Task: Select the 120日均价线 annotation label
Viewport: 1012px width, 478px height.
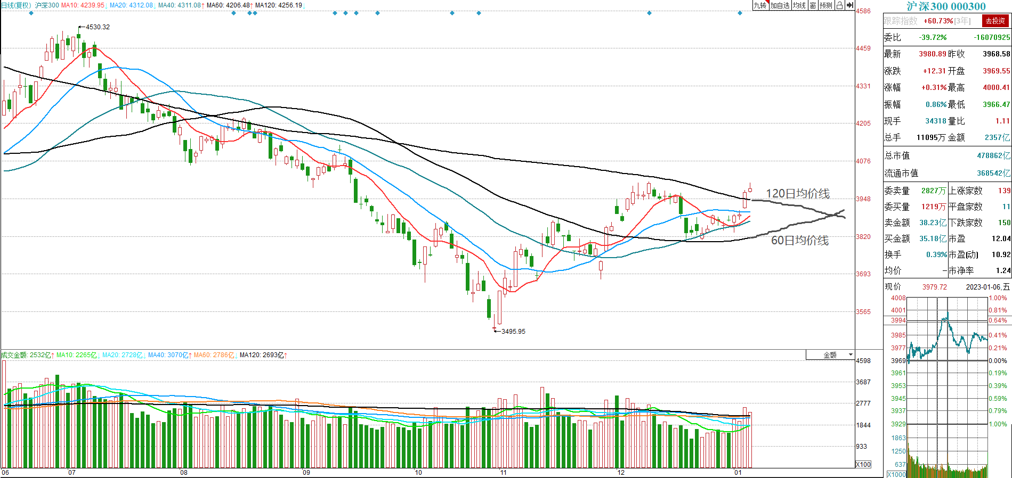Action: tap(797, 194)
